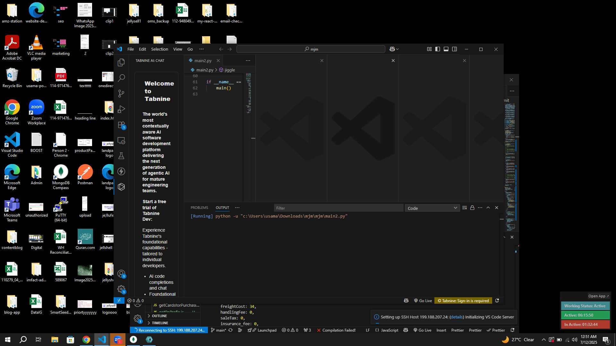
Task: Click the details link in SSH notification
Action: pos(457,317)
